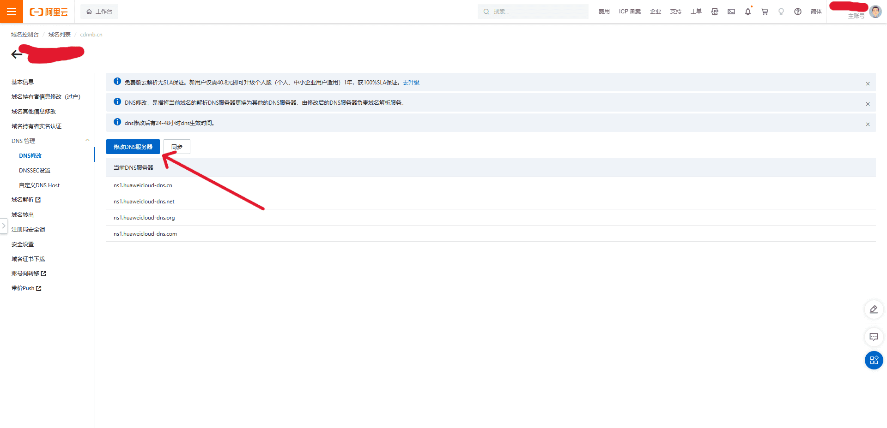Screen dimensions: 887x428
Task: Click the user avatar picture
Action: [875, 12]
